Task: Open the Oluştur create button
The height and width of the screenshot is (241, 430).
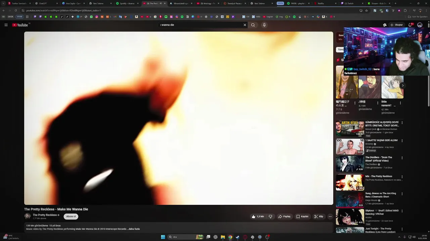Action: click(396, 25)
